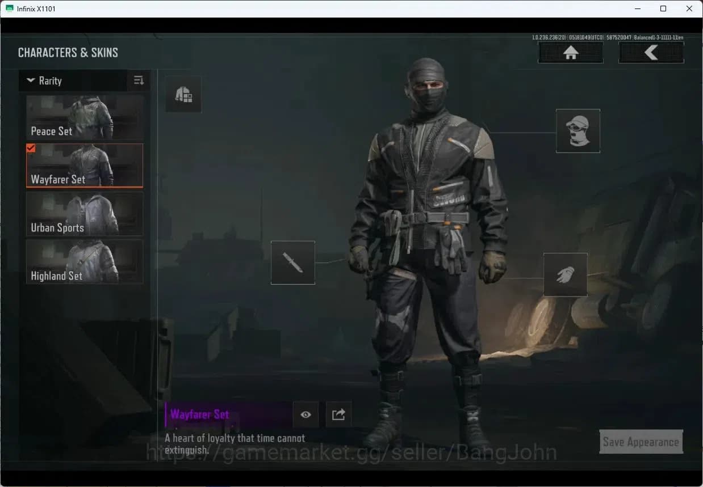Viewport: 703px width, 487px height.
Task: Click the Save Appearance button
Action: click(641, 442)
